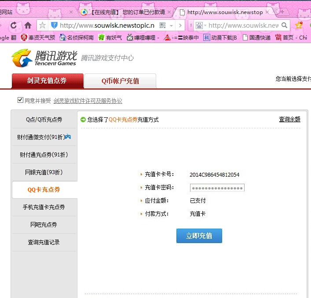
Task: Click the yellow star icon at toolbar right
Action: point(299,25)
